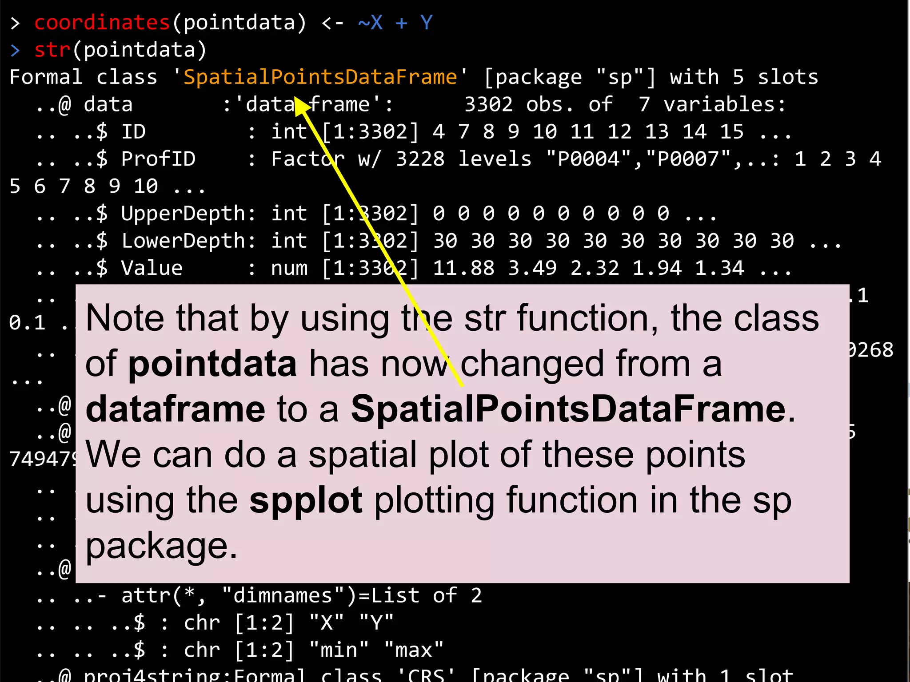The image size is (910, 682).
Task: Click the '$ UpperDepth:' variable row
Action: pos(376,214)
